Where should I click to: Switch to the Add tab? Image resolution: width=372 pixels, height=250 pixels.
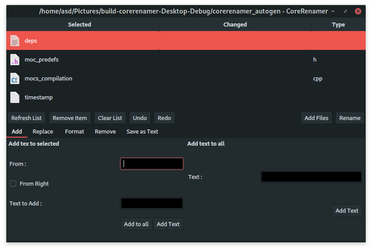(17, 132)
